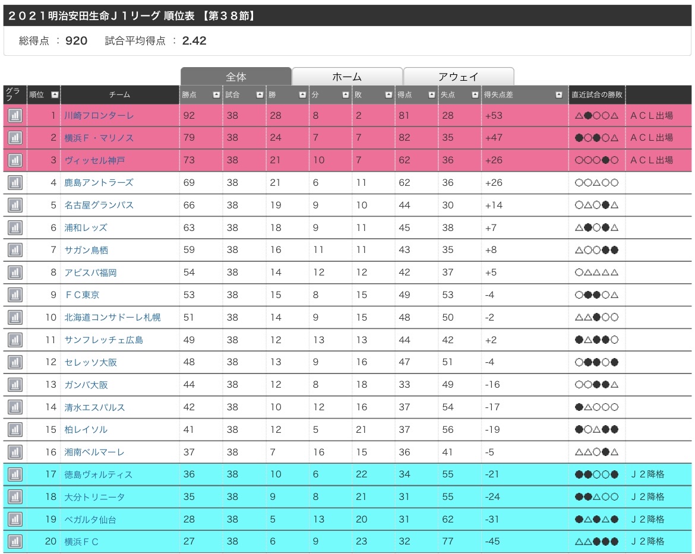Open graph icon for 徳島ヴォルティス row
695x554 pixels.
point(15,474)
